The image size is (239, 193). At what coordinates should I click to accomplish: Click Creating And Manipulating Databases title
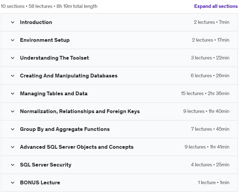(69, 76)
